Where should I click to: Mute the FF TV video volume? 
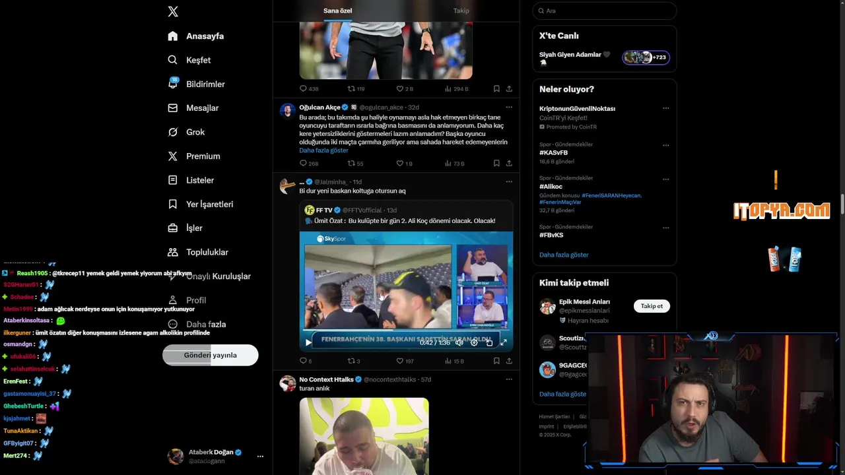459,342
